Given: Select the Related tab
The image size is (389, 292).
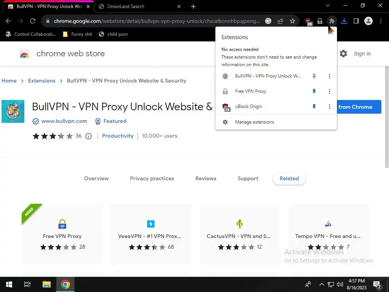Looking at the screenshot, I should point(289,179).
